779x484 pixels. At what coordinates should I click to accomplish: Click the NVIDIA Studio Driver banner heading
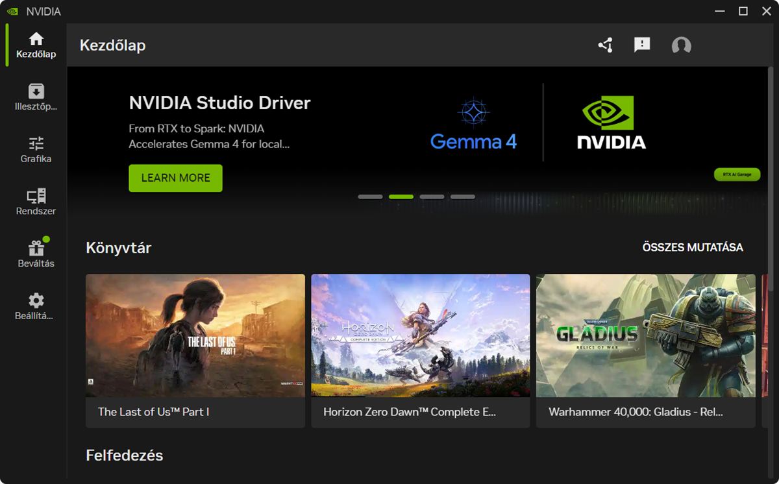click(219, 103)
